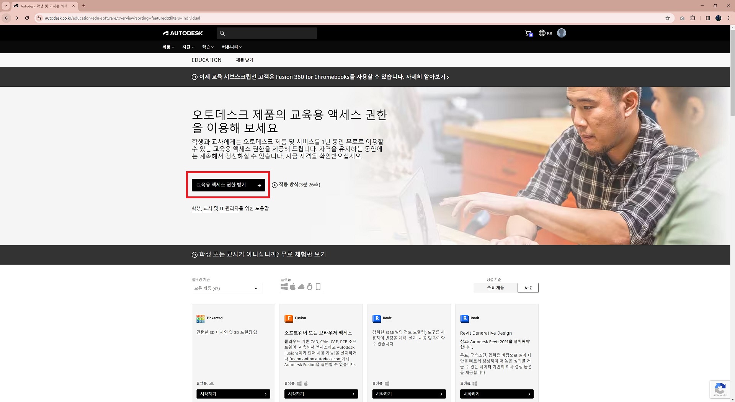This screenshot has height=402, width=735.
Task: Sort products A~Z
Action: [528, 288]
